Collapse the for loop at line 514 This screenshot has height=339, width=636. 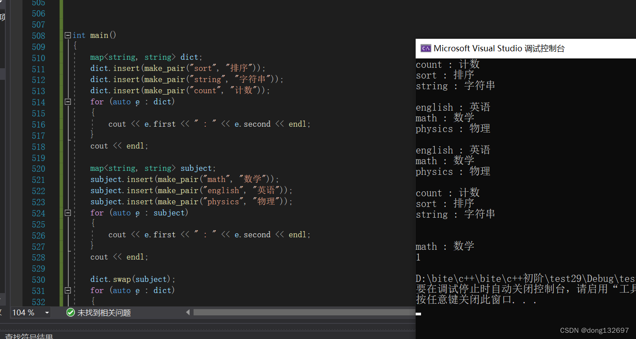68,102
